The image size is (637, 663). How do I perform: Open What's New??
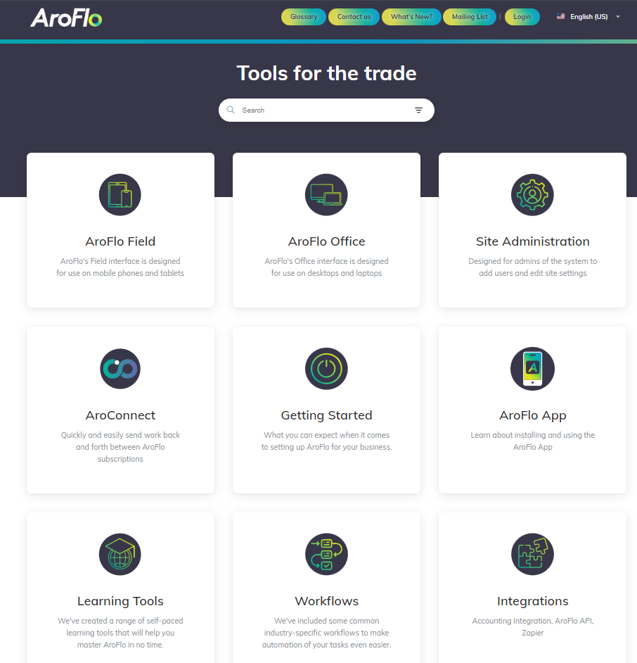[411, 17]
